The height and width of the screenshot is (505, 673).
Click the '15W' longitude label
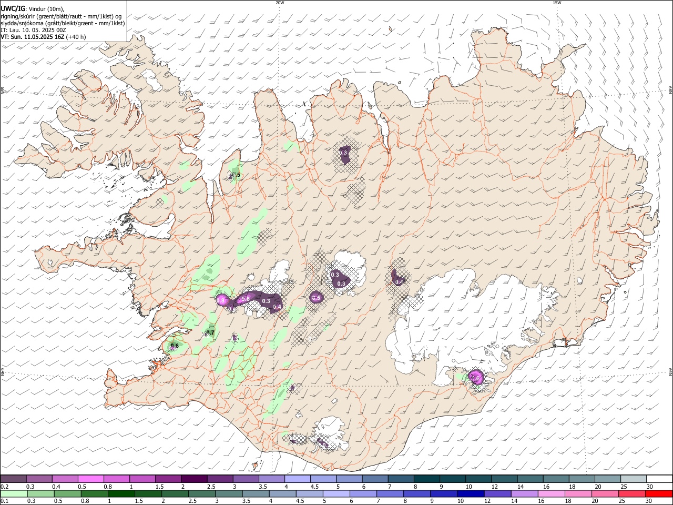(x=557, y=3)
